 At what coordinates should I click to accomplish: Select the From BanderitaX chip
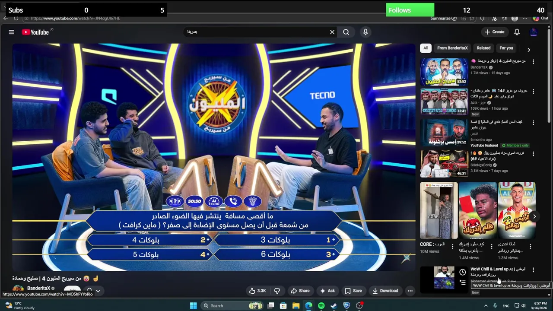[452, 48]
